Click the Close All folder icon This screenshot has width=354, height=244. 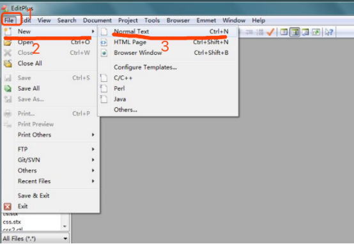8,64
